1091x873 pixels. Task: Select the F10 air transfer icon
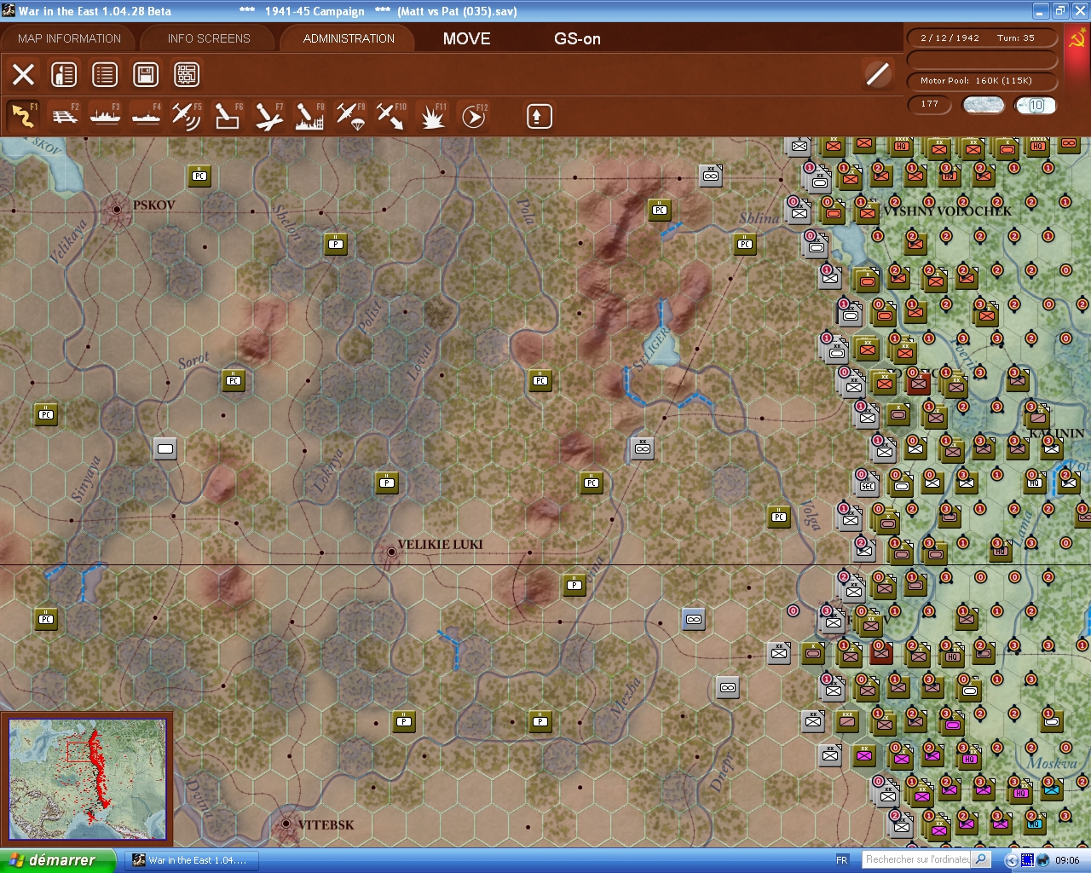[391, 116]
